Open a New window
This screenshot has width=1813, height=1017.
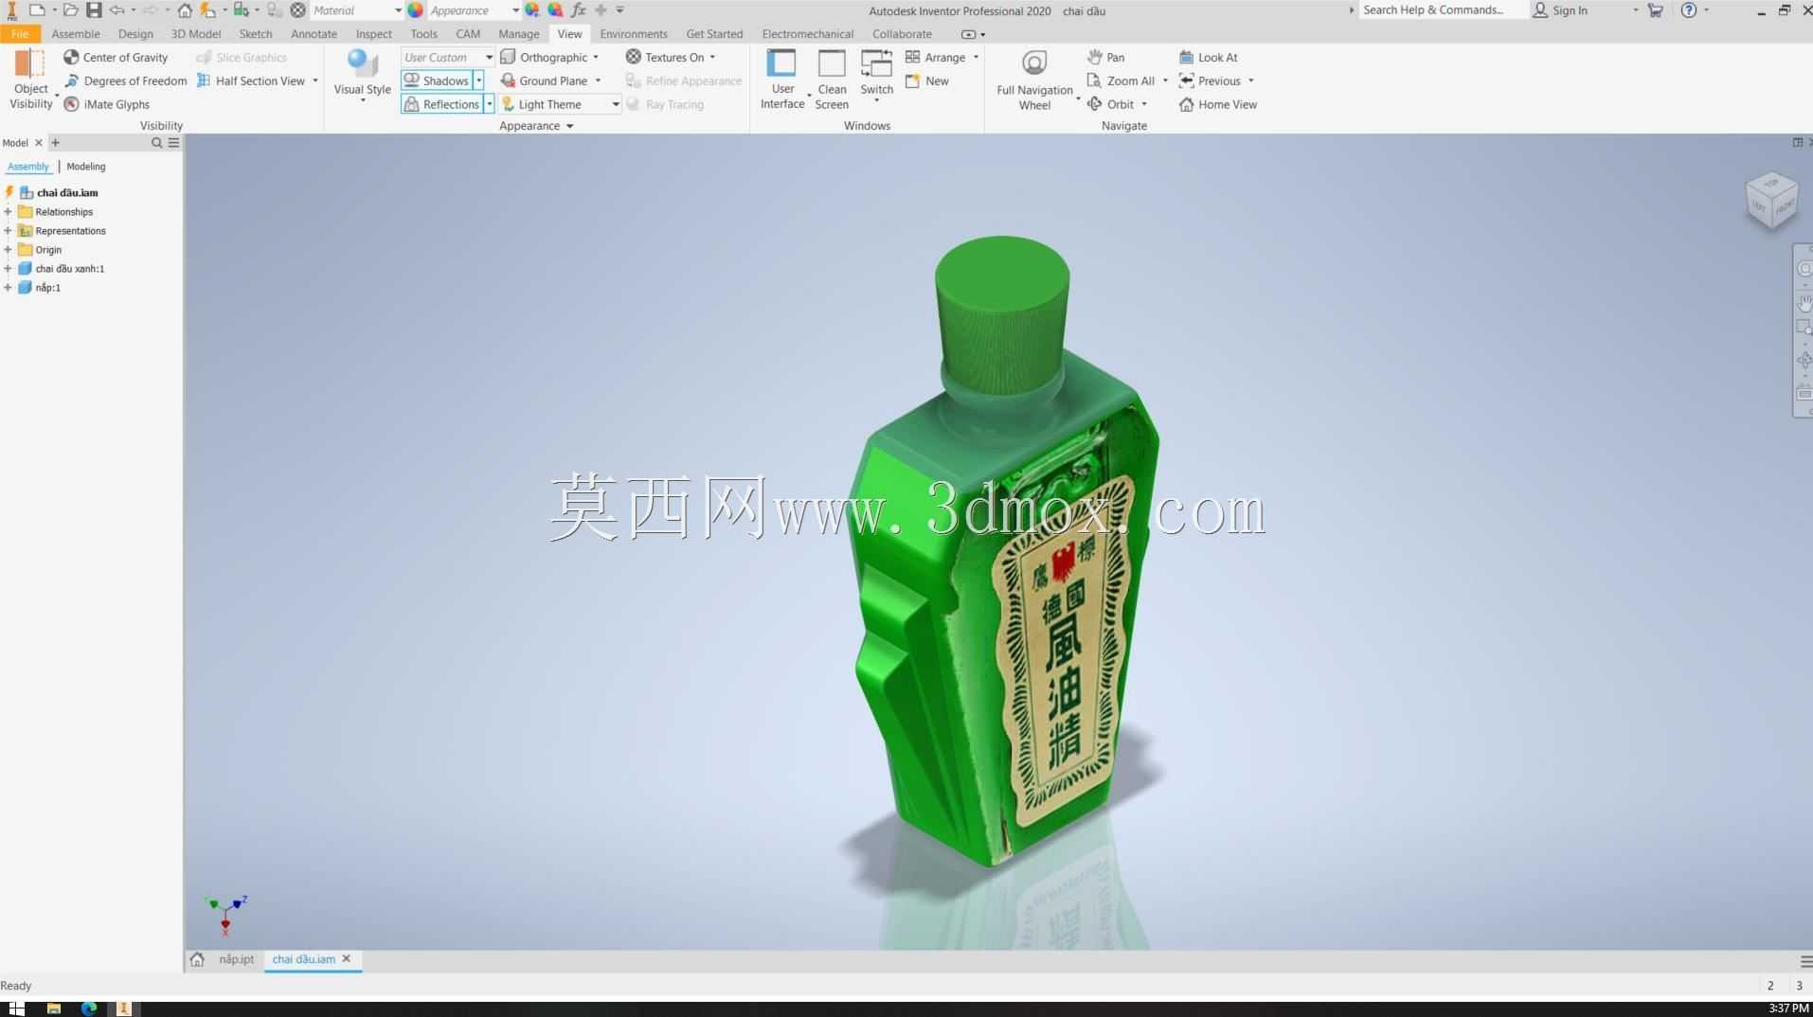pos(927,80)
